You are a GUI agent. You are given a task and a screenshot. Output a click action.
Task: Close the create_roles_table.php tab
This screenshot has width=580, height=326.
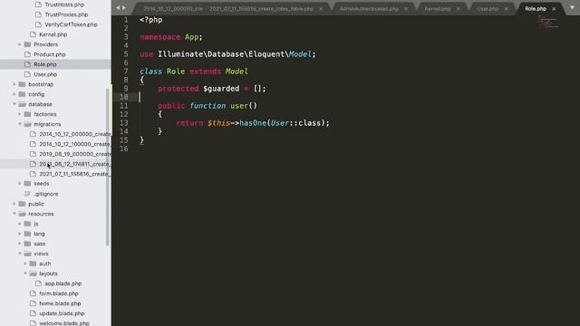(x=321, y=9)
